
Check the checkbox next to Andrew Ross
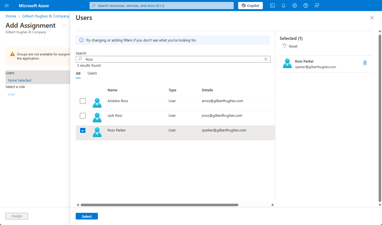(83, 101)
